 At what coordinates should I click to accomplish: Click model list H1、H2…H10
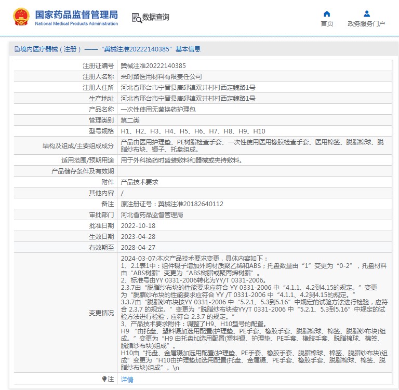coord(193,131)
